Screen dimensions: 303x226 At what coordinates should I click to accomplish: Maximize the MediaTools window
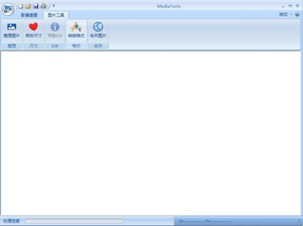[290, 6]
